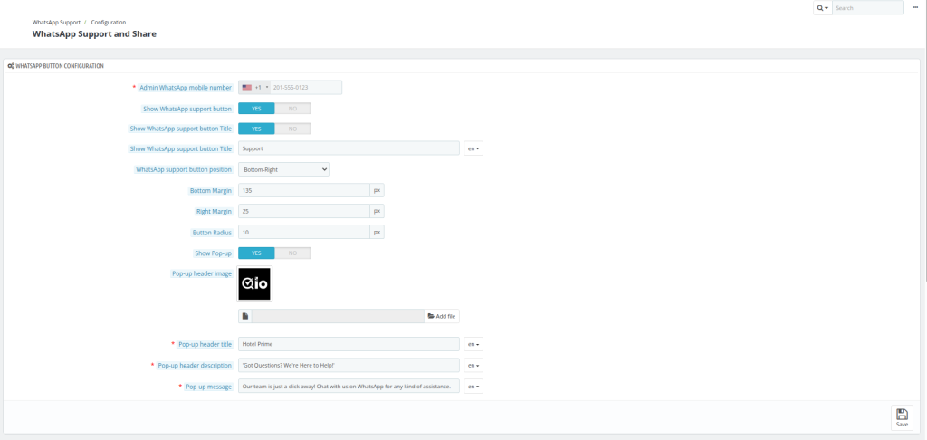The width and height of the screenshot is (927, 440).
Task: Click the Pop-up message label
Action: pos(209,387)
